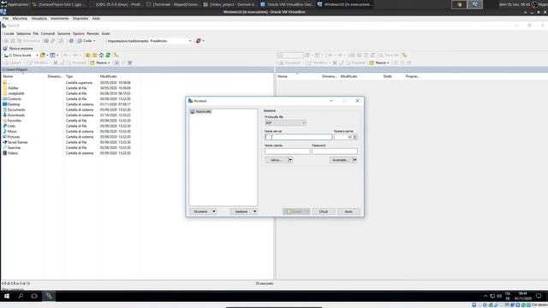This screenshot has height=308, width=548.
Task: Close the Accesso dialog with X
Action: coord(357,101)
